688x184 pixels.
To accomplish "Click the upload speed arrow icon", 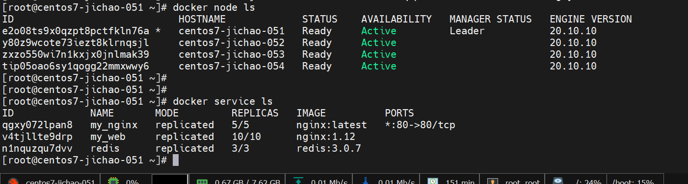I will 298,181.
